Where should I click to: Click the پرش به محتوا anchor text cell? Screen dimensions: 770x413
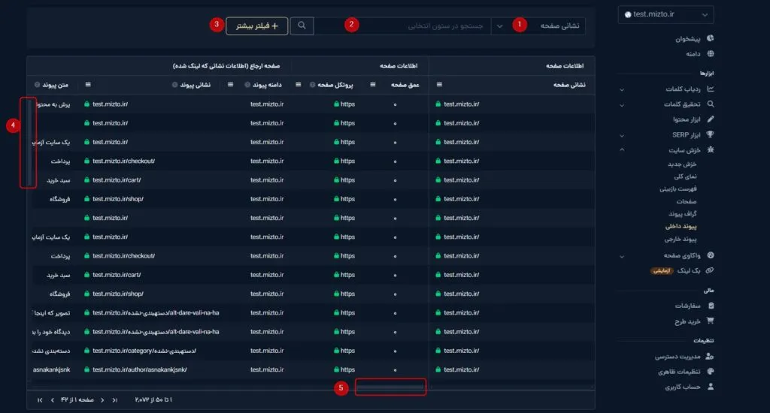click(x=53, y=104)
